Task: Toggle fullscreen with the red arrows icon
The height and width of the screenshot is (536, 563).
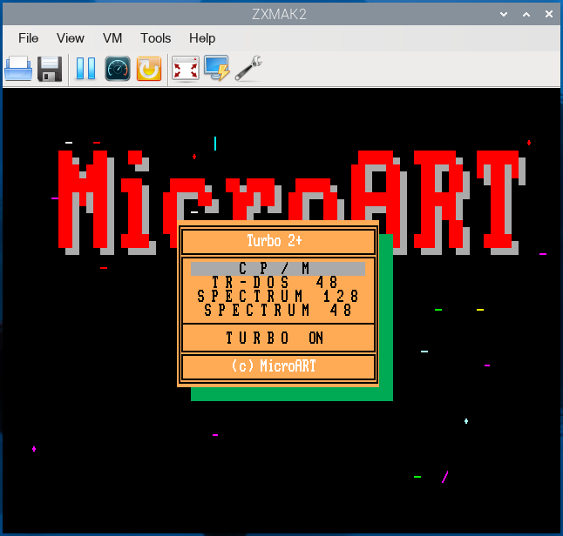Action: pyautogui.click(x=186, y=69)
